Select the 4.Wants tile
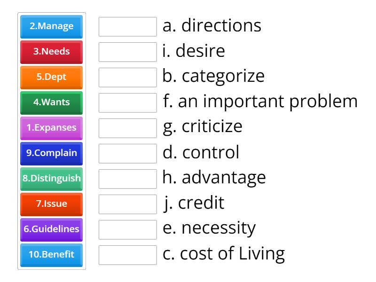This screenshot has height=282, width=376. 51,102
